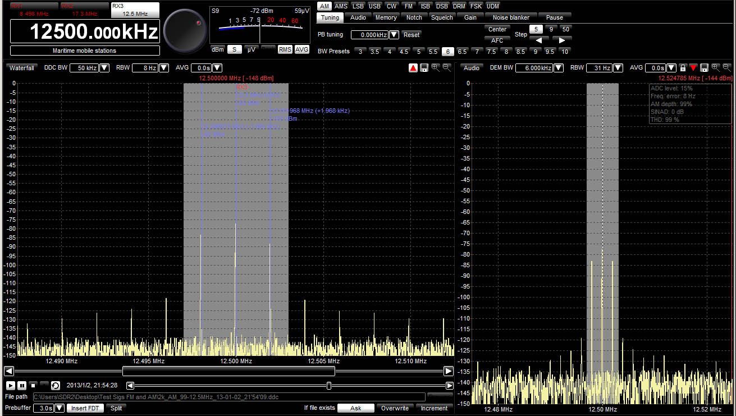Stop the playback

pyautogui.click(x=33, y=385)
